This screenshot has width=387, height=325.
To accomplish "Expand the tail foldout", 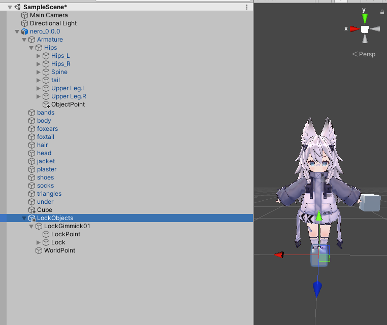I will click(x=39, y=80).
